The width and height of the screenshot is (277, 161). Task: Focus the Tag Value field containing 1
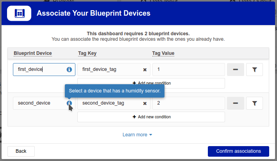point(189,69)
